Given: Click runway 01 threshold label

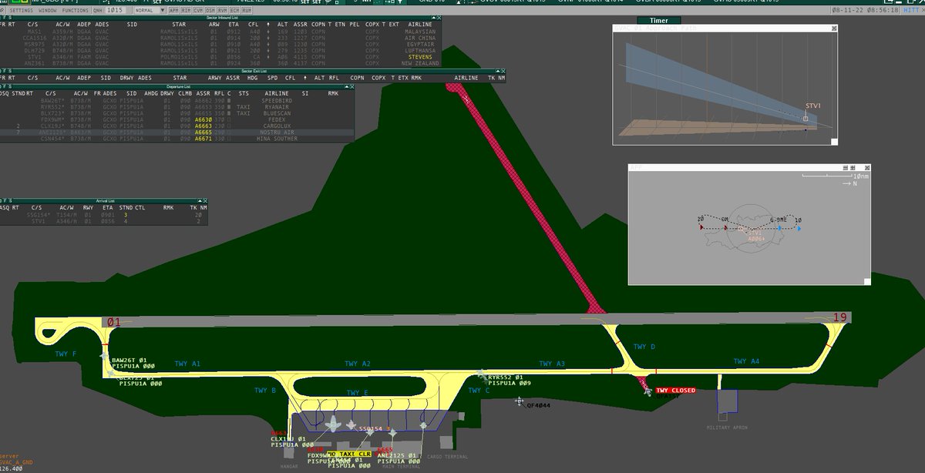Looking at the screenshot, I should point(115,321).
